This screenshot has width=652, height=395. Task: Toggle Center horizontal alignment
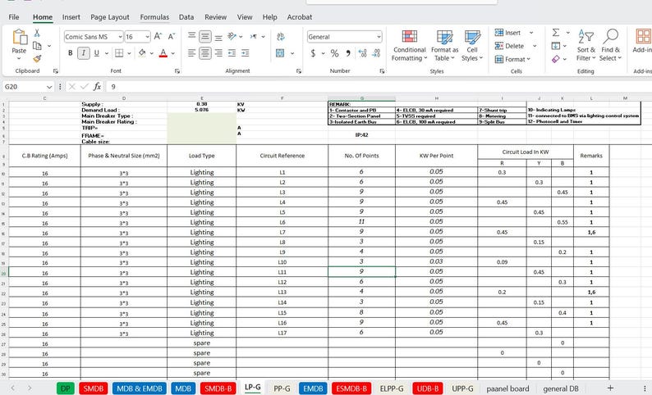[x=205, y=53]
